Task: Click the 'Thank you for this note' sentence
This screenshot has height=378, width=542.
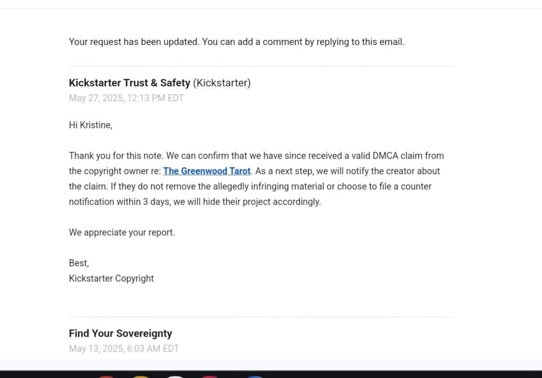Action: click(116, 156)
